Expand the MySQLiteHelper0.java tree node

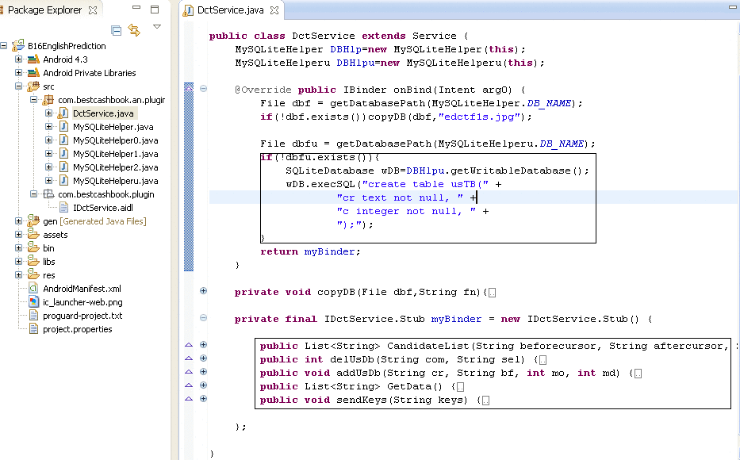tap(48, 140)
